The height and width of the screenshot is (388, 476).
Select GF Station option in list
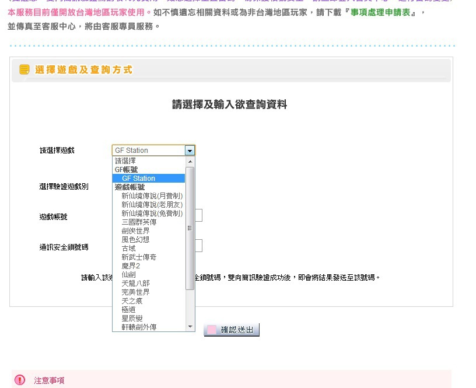[149, 178]
